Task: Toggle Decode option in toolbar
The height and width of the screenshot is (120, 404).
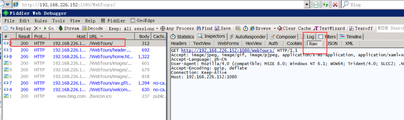Action: pyautogui.click(x=92, y=28)
